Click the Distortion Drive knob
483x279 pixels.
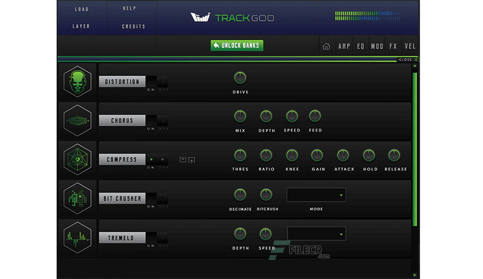click(240, 78)
